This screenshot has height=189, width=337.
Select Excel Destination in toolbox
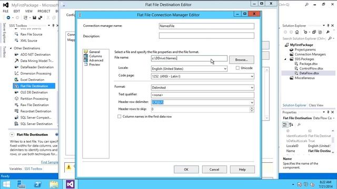tap(32, 79)
